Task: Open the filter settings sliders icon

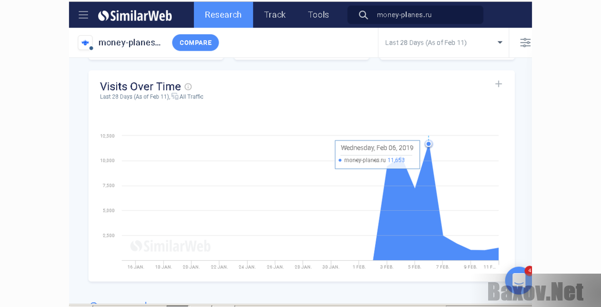Action: point(525,42)
